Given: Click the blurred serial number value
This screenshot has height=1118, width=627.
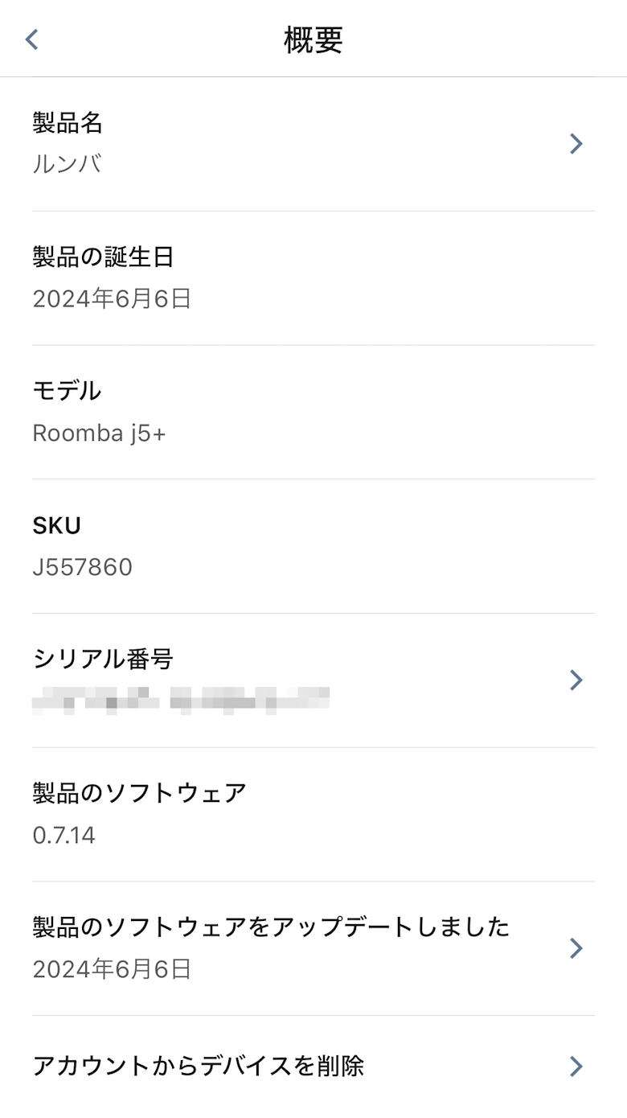Looking at the screenshot, I should tap(181, 699).
